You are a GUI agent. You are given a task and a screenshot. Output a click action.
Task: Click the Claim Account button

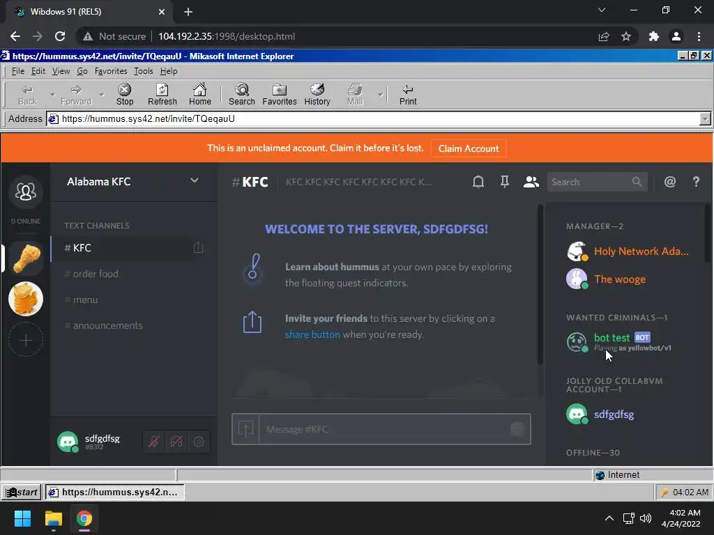coord(468,149)
